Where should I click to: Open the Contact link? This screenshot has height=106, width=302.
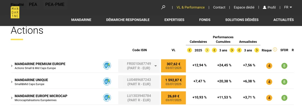[x=219, y=7]
